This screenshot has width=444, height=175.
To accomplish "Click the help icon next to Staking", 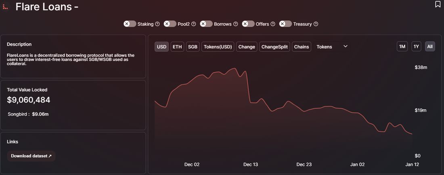I will 157,24.
